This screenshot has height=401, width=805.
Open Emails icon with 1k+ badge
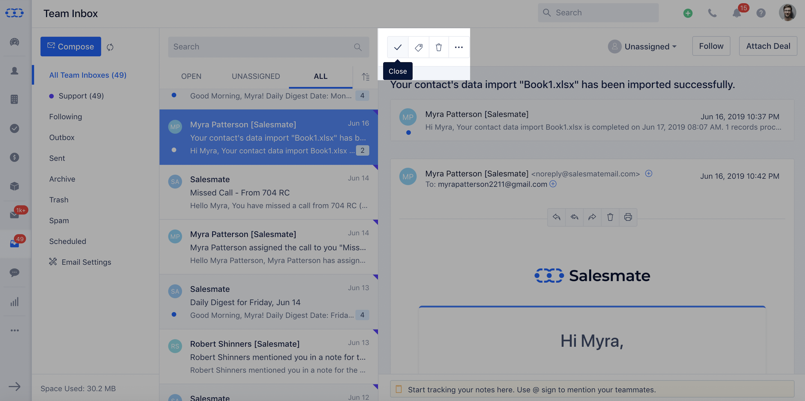pyautogui.click(x=14, y=215)
